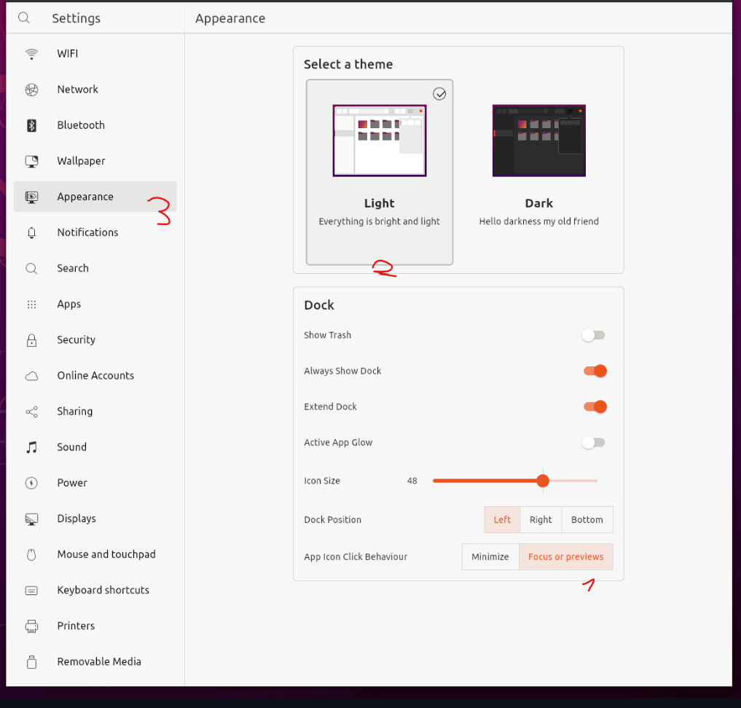The height and width of the screenshot is (708, 741).
Task: Open Displays settings
Action: 95,519
